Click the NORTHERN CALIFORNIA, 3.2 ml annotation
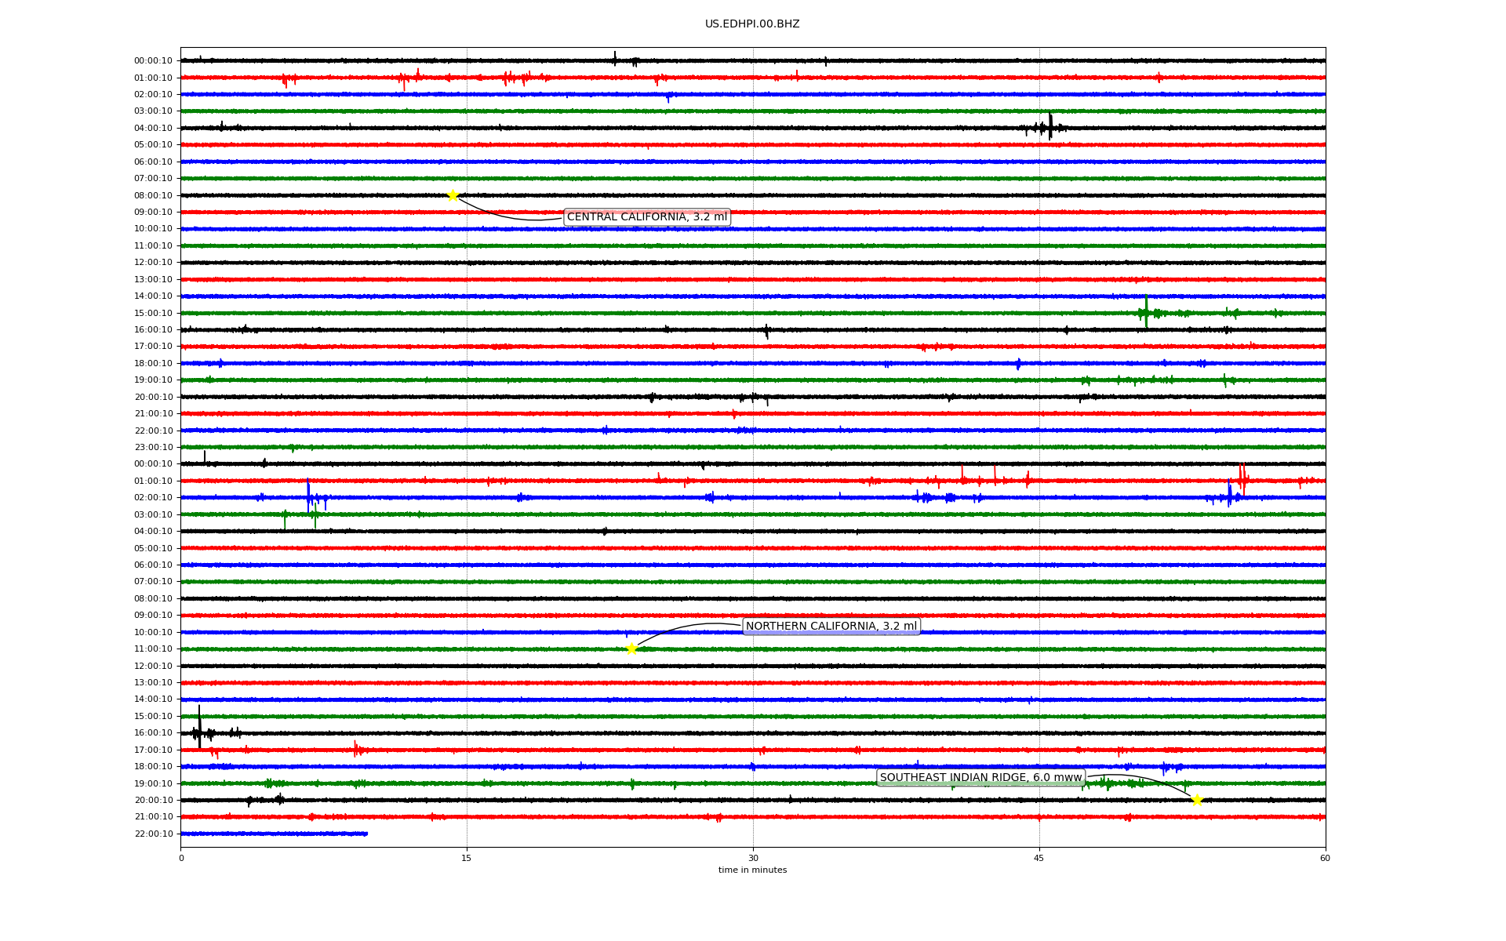This screenshot has width=1506, height=941. coord(831,627)
